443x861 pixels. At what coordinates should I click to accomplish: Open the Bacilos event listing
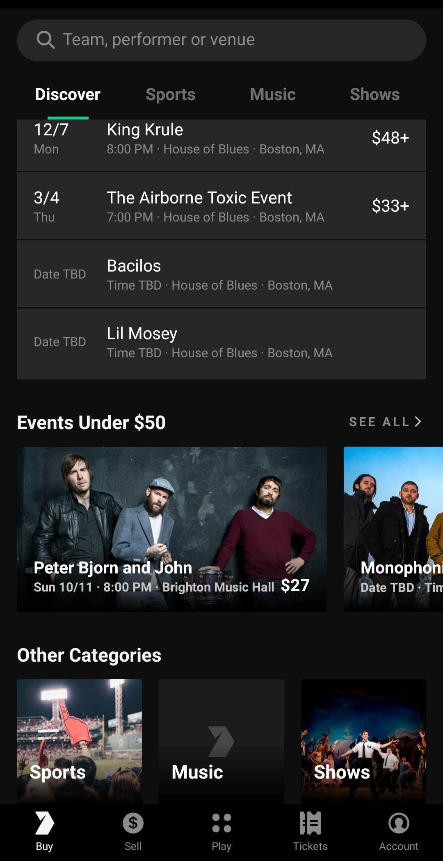[221, 274]
